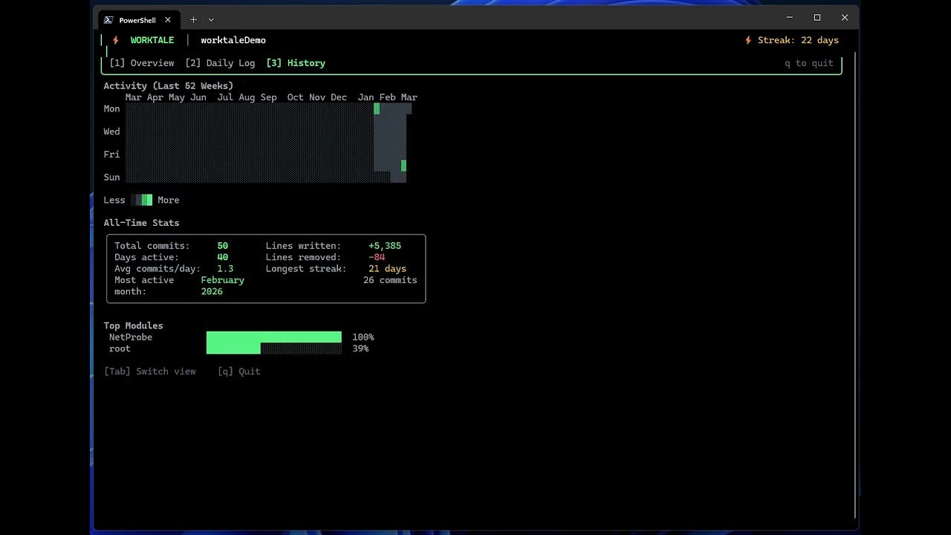Click the green Saturday activity cell in March
951x535 pixels.
coord(403,166)
